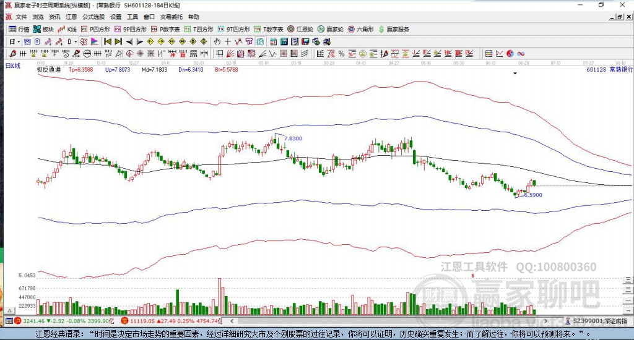The image size is (634, 340).
Task: Select the circular target angle tool
Action: (130, 54)
